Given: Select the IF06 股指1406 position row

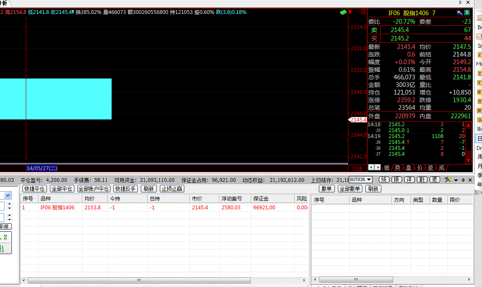Looking at the screenshot, I should 57,207.
